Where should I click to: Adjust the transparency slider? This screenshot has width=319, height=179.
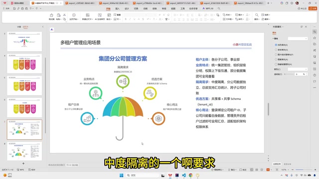(x=289, y=74)
